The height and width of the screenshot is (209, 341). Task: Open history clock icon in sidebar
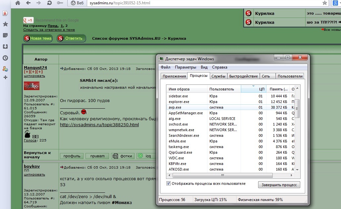tap(5, 58)
